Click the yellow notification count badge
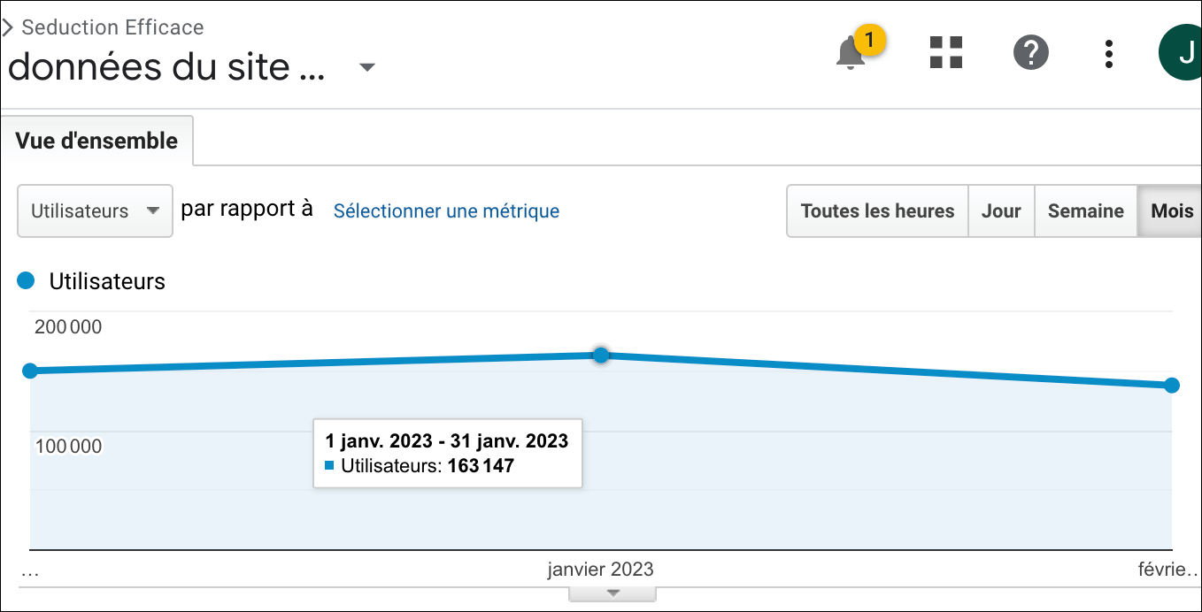Image resolution: width=1202 pixels, height=612 pixels. (x=870, y=40)
